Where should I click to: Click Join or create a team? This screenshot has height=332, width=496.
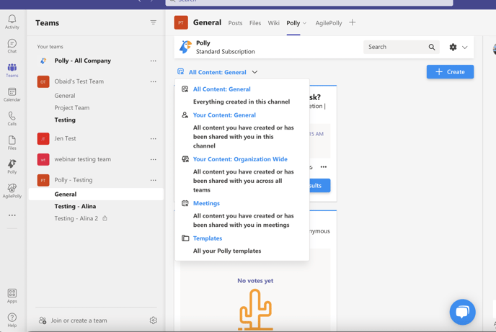click(x=79, y=320)
